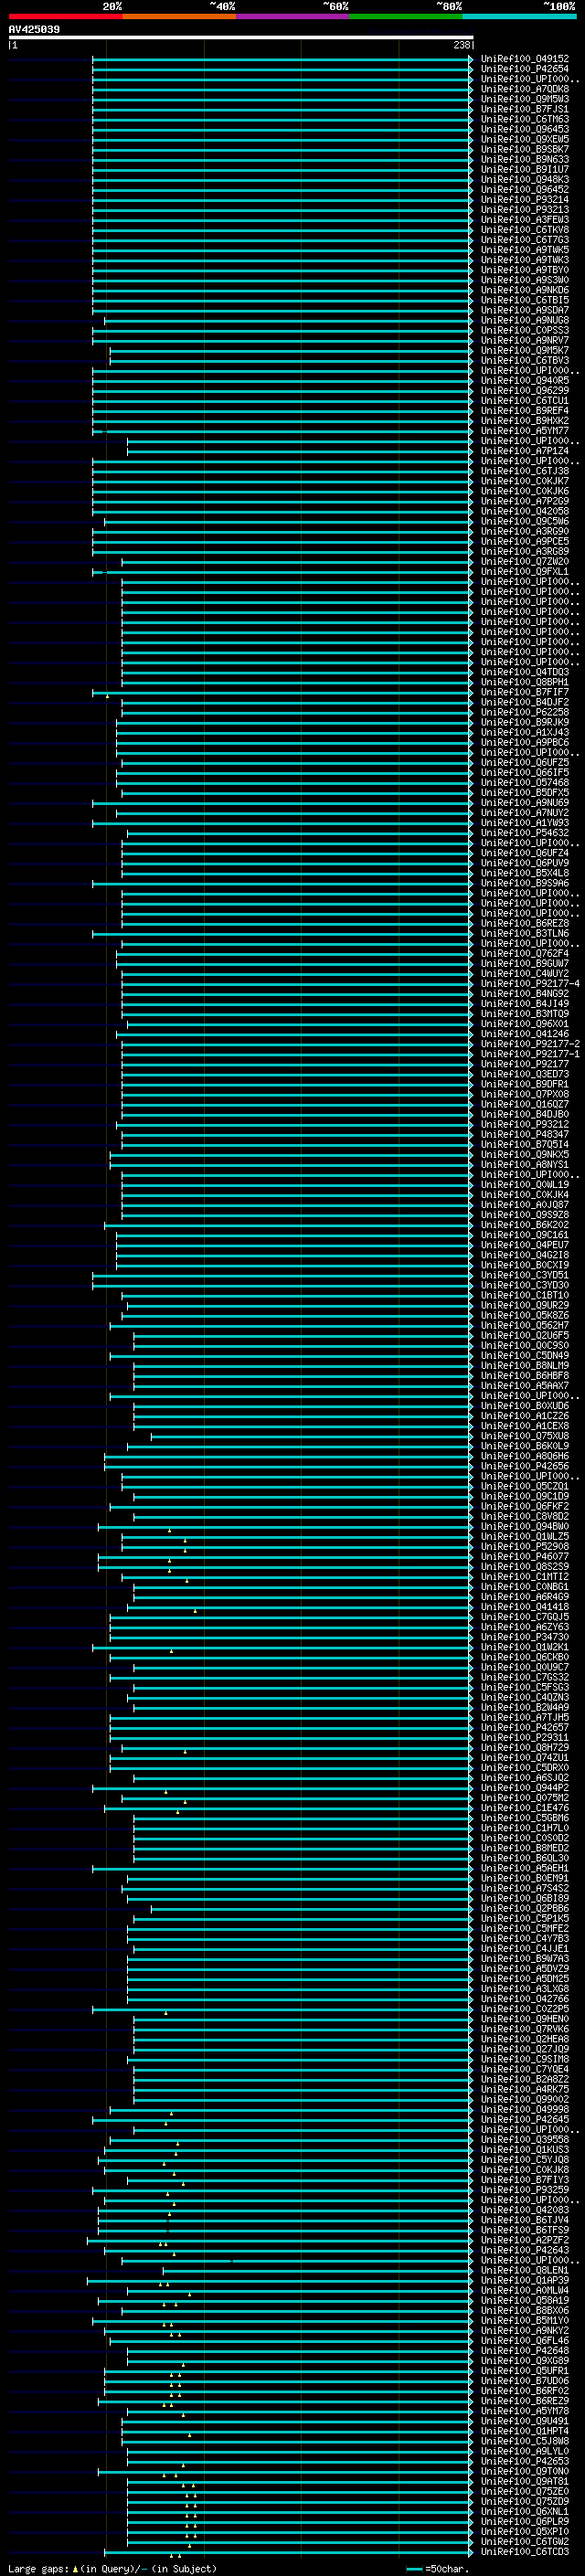Open the UniRef100_Q6FKF2 hit

coord(525,1506)
